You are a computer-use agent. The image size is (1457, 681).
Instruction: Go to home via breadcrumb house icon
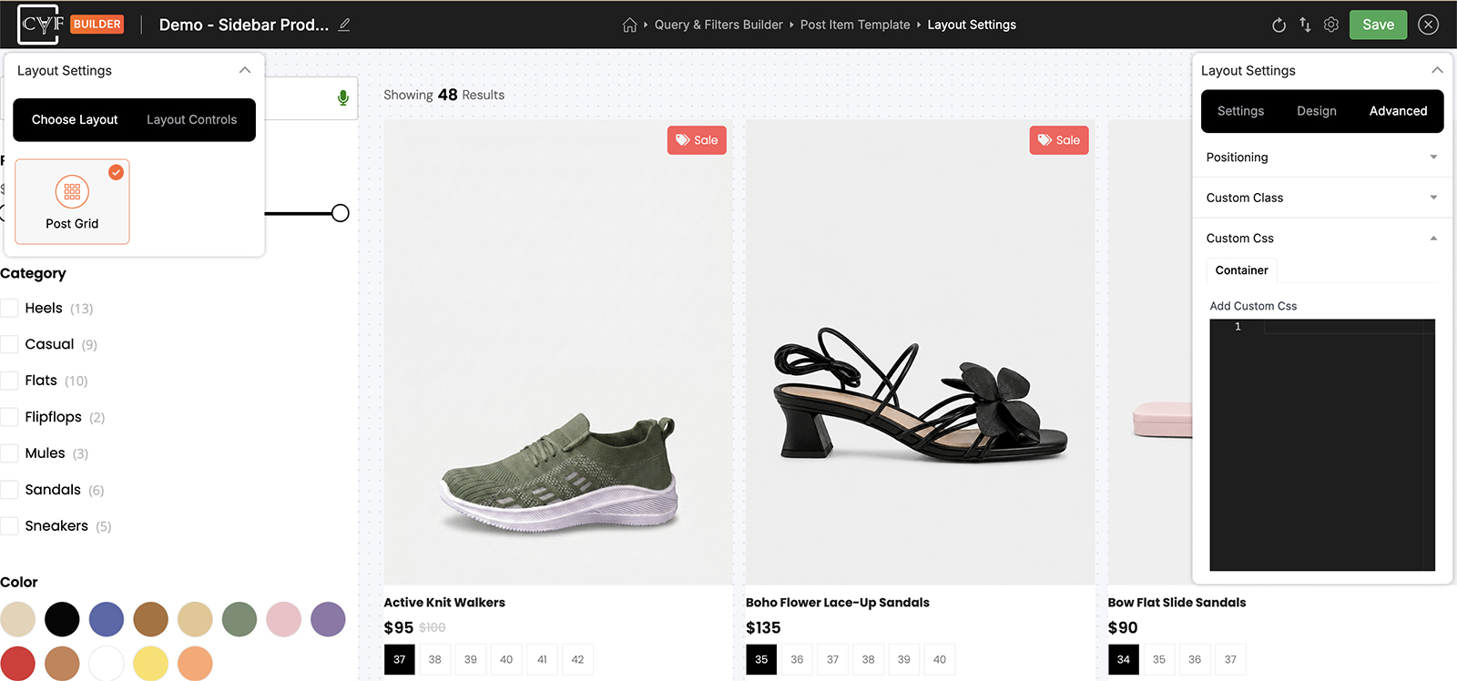(629, 25)
